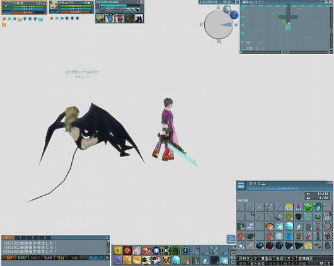The height and width of the screenshot is (266, 334).
Task: Use the red fangs skill icon
Action: click(147, 250)
